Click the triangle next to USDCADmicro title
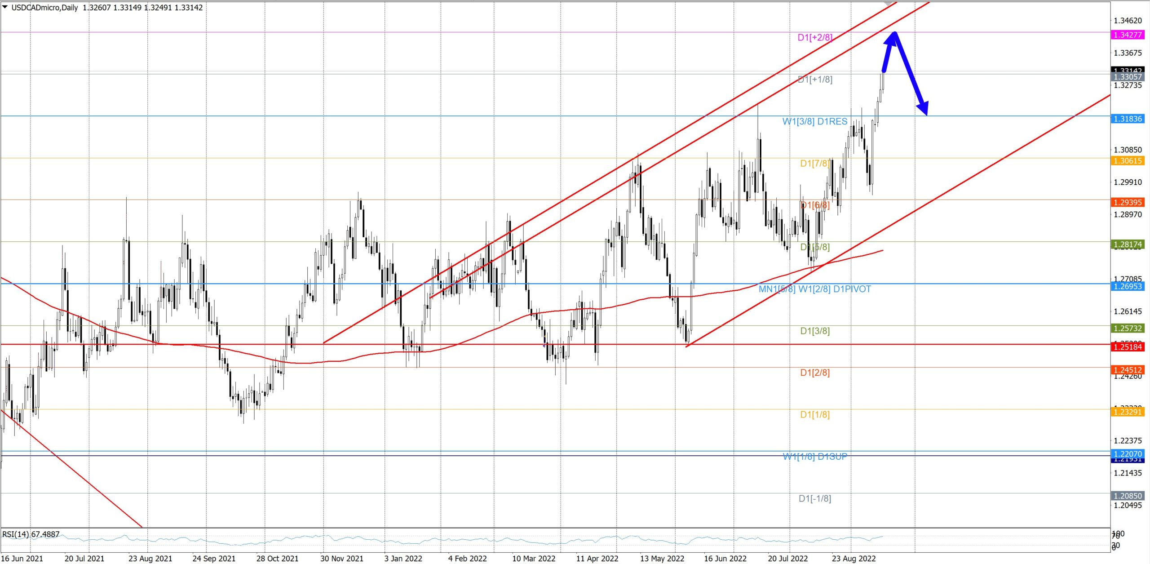Screen dimensions: 1150x564 coord(5,7)
